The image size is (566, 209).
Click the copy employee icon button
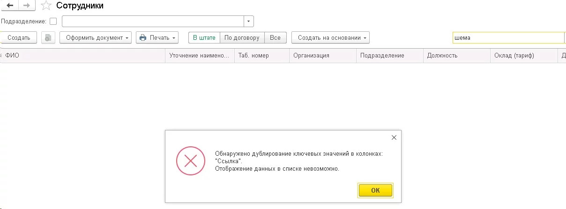(x=48, y=38)
